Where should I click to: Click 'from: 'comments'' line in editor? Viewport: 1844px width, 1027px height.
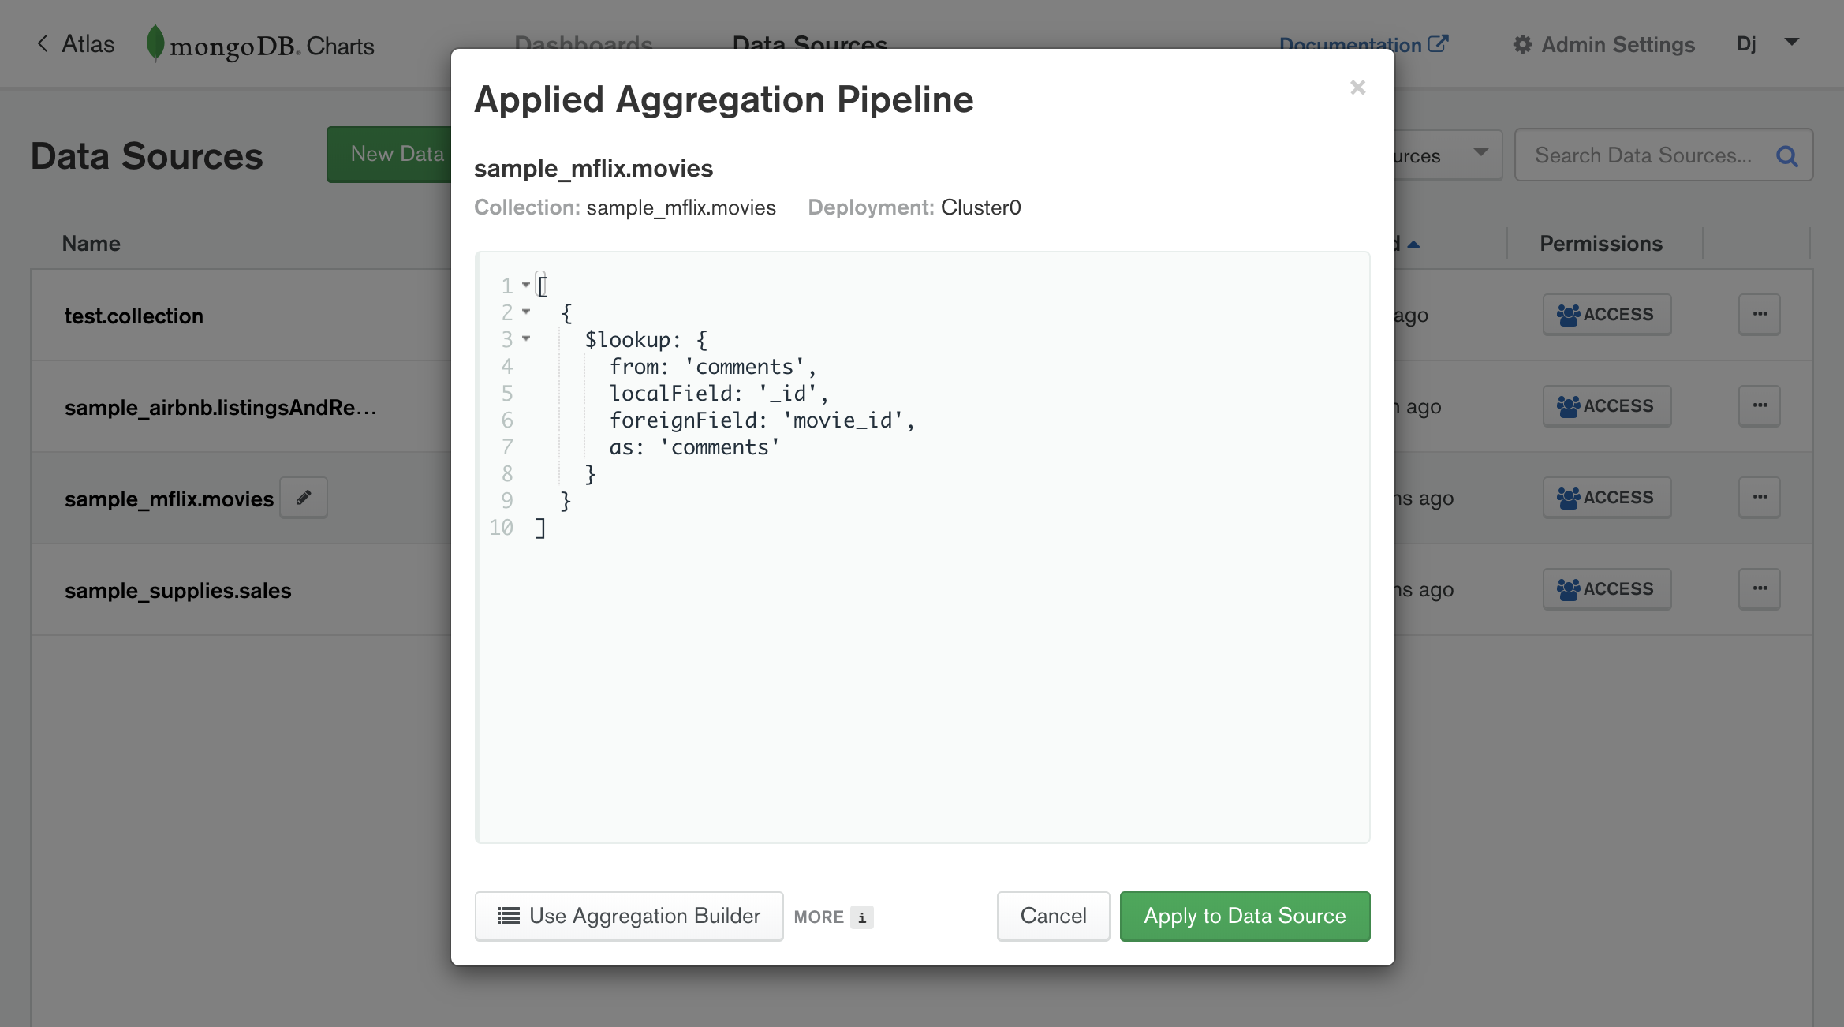713,367
